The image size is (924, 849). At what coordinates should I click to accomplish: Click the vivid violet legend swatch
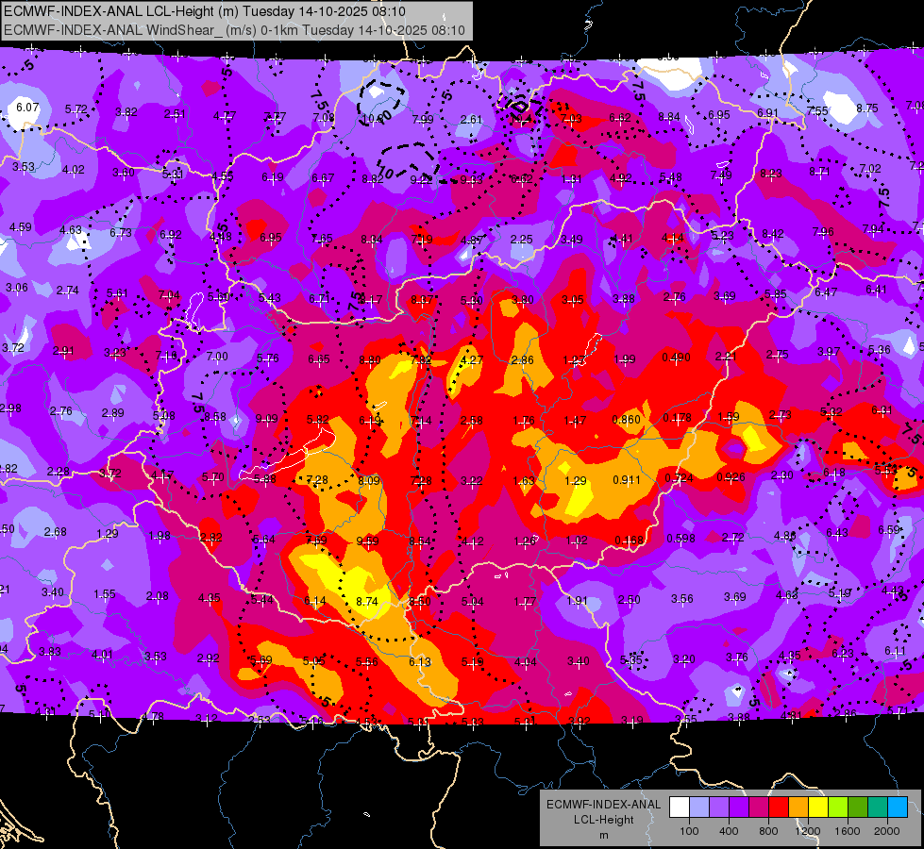click(x=739, y=807)
